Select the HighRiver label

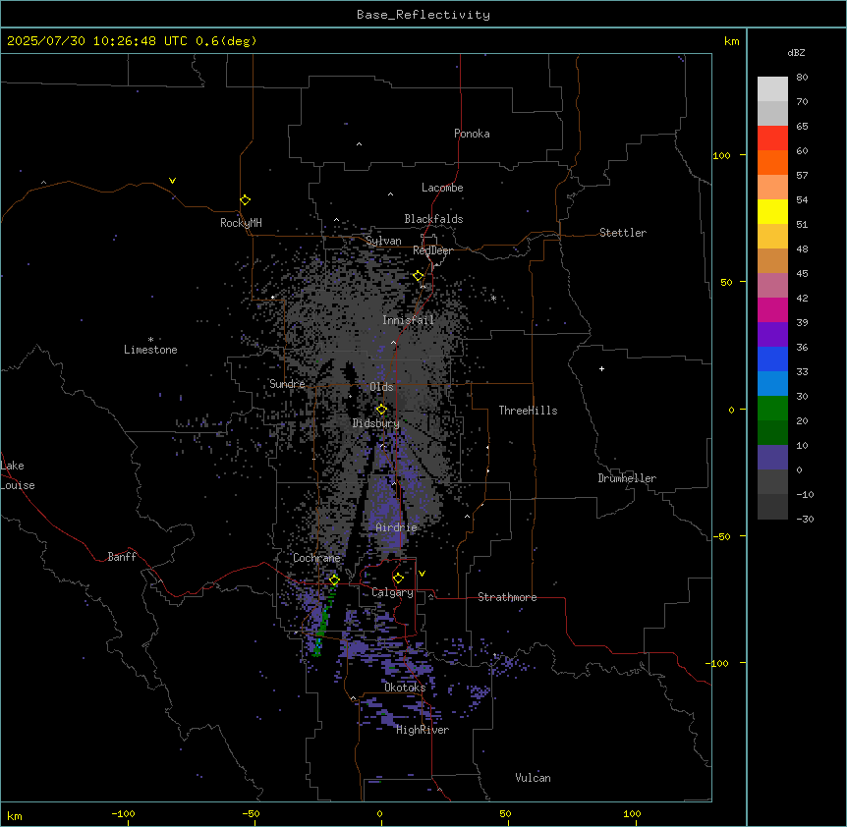point(423,730)
